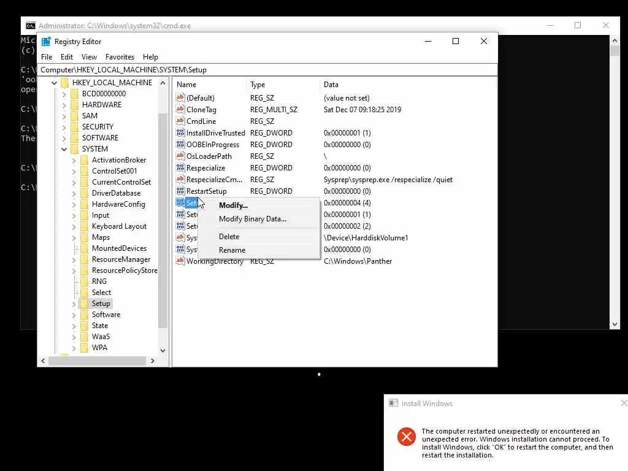Click the registry address bar path
This screenshot has height=471, width=628.
tap(267, 70)
